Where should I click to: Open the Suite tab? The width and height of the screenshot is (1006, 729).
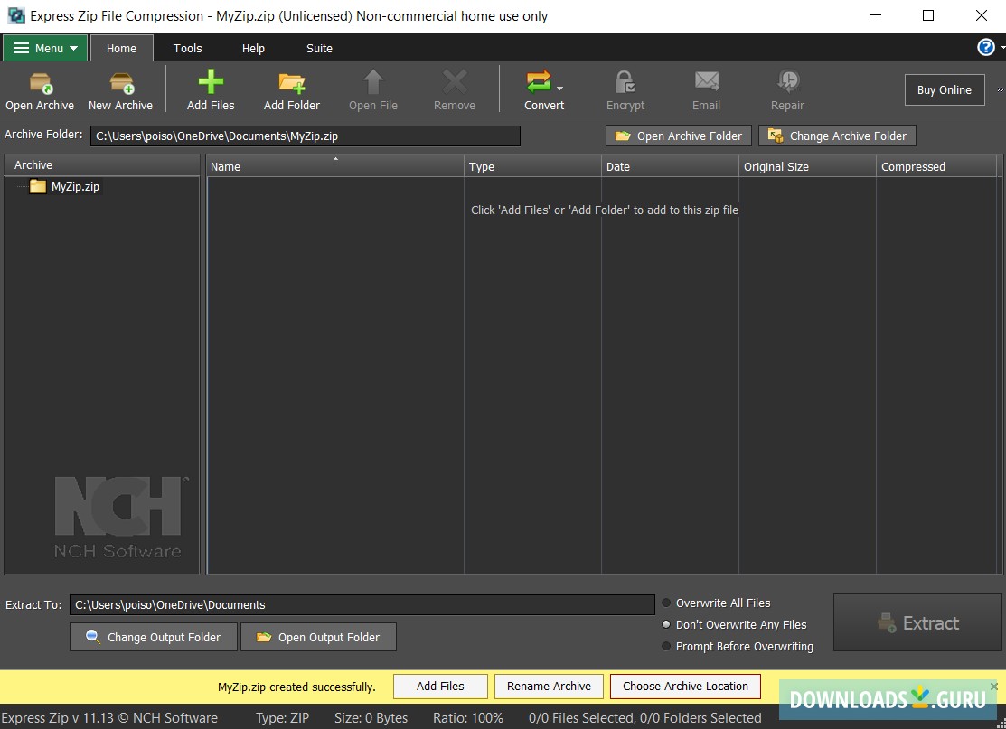click(x=319, y=48)
